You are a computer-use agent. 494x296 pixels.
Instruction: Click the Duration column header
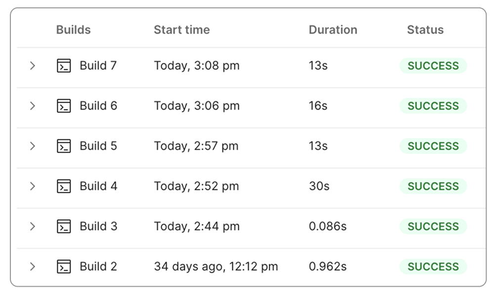click(333, 30)
